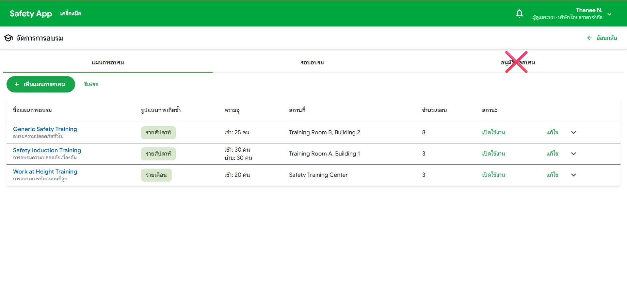627x298 pixels.
Task: Click the เพิ่มแผนการอบรม button
Action: [40, 84]
